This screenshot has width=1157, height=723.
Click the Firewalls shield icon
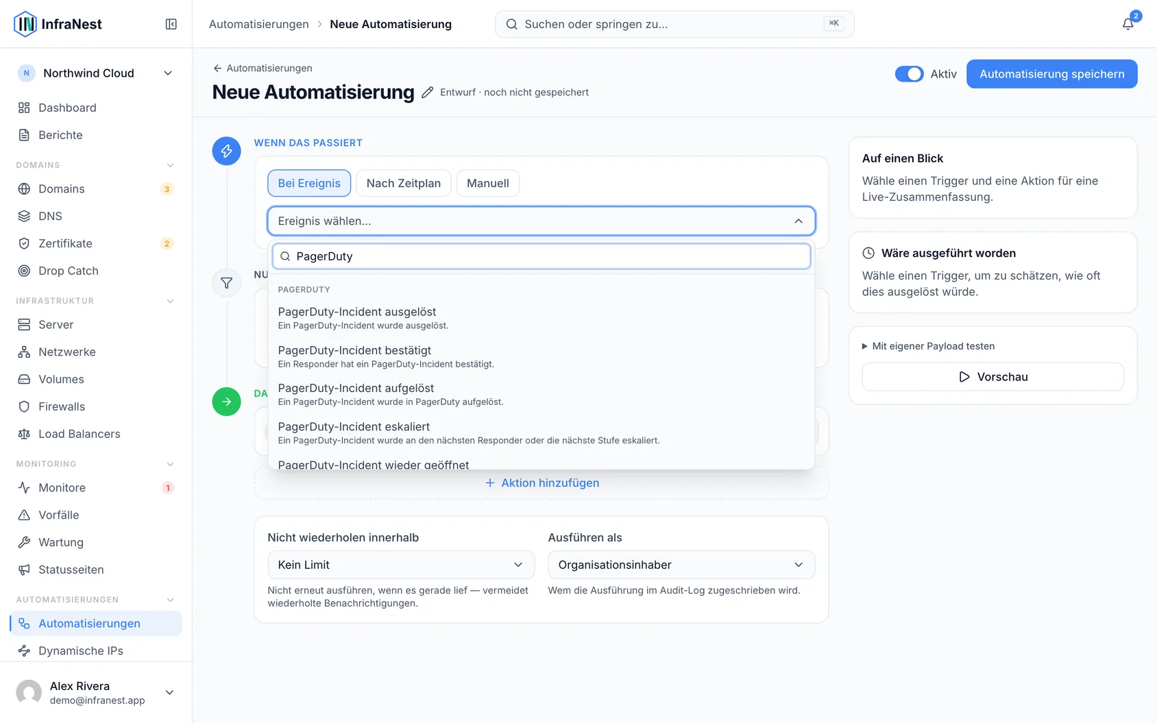tap(24, 406)
